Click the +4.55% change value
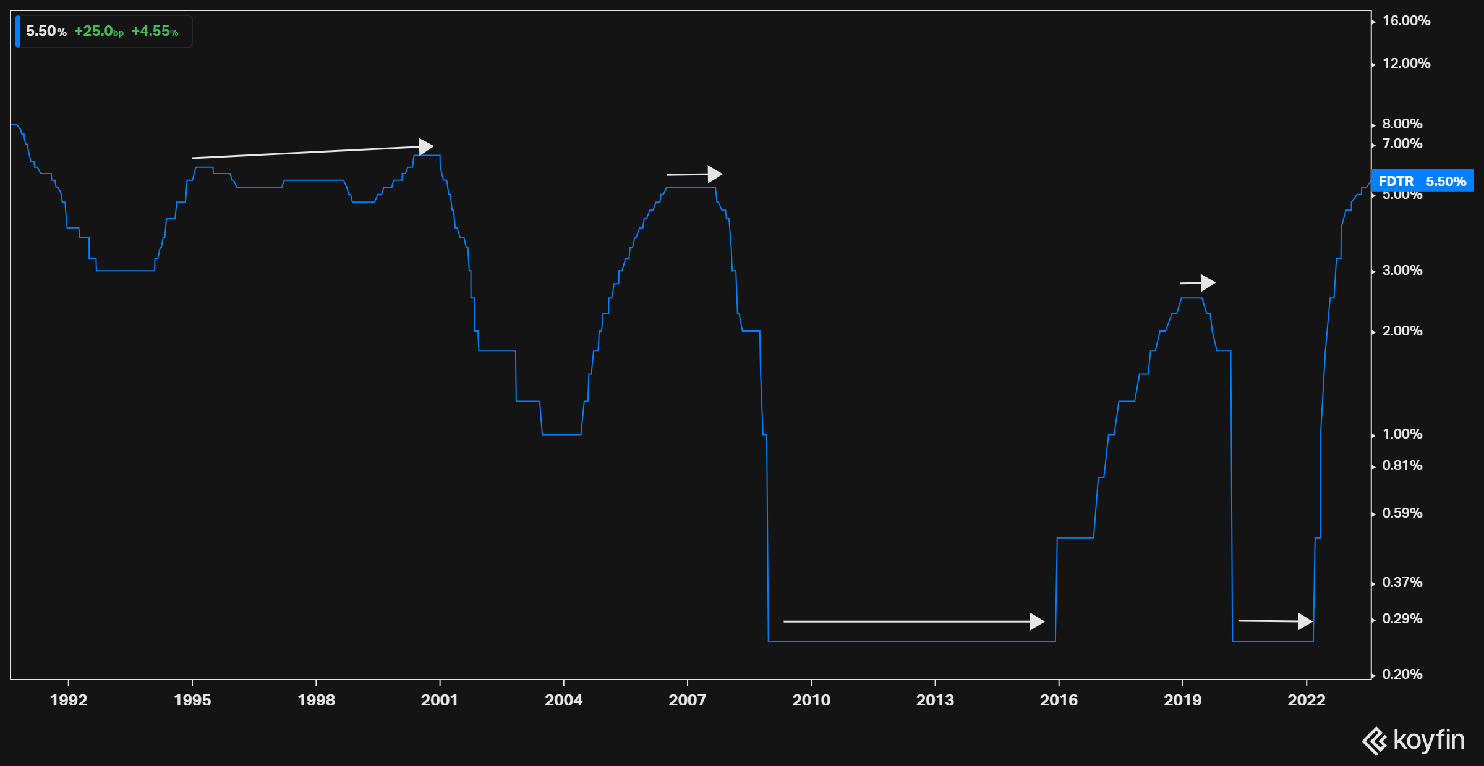This screenshot has height=766, width=1484. tap(155, 32)
